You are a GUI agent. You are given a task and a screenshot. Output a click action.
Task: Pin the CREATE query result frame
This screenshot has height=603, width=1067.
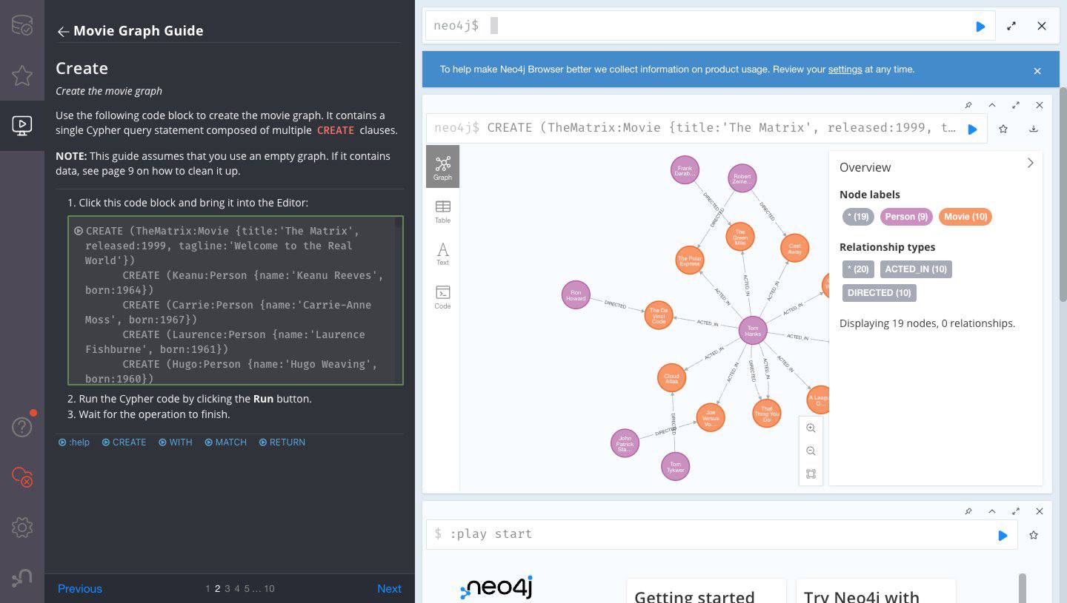tap(969, 105)
